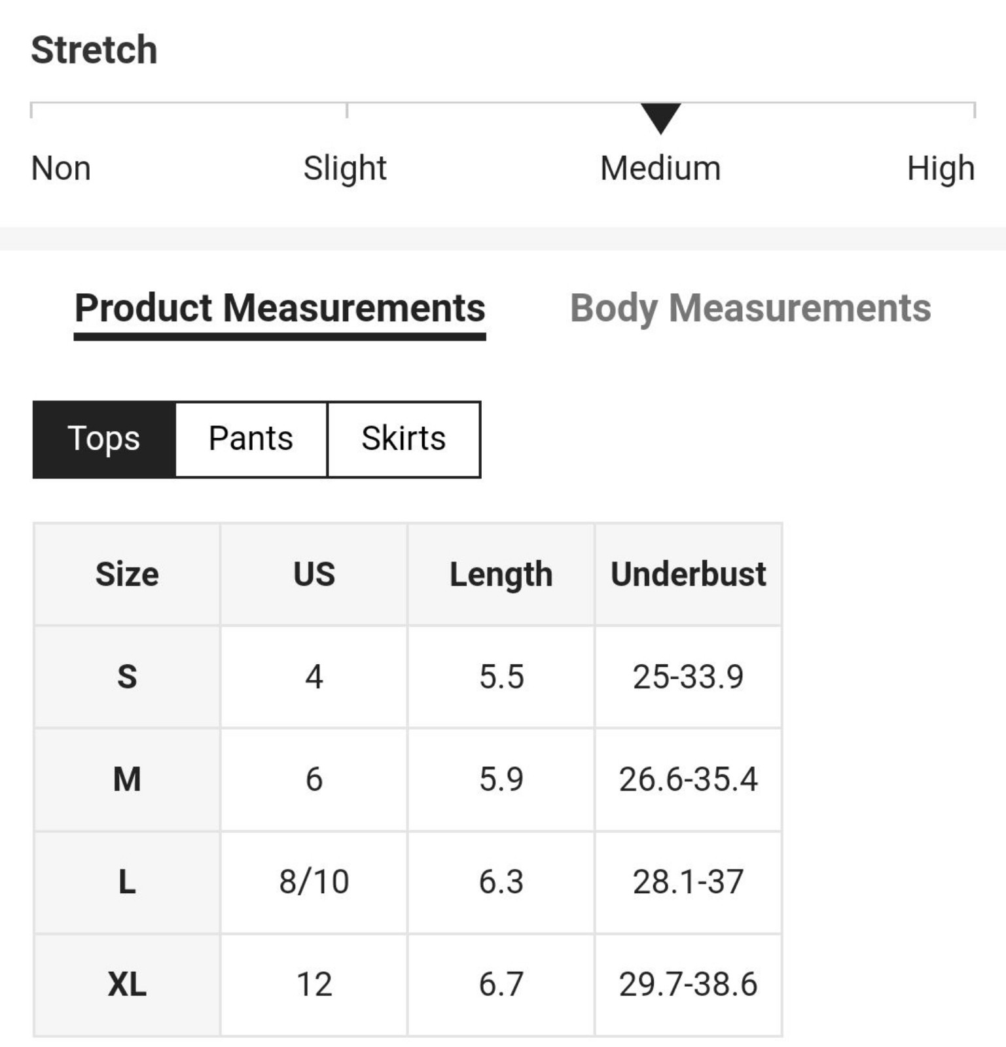Click the Size column header
1006x1047 pixels.
(x=127, y=574)
